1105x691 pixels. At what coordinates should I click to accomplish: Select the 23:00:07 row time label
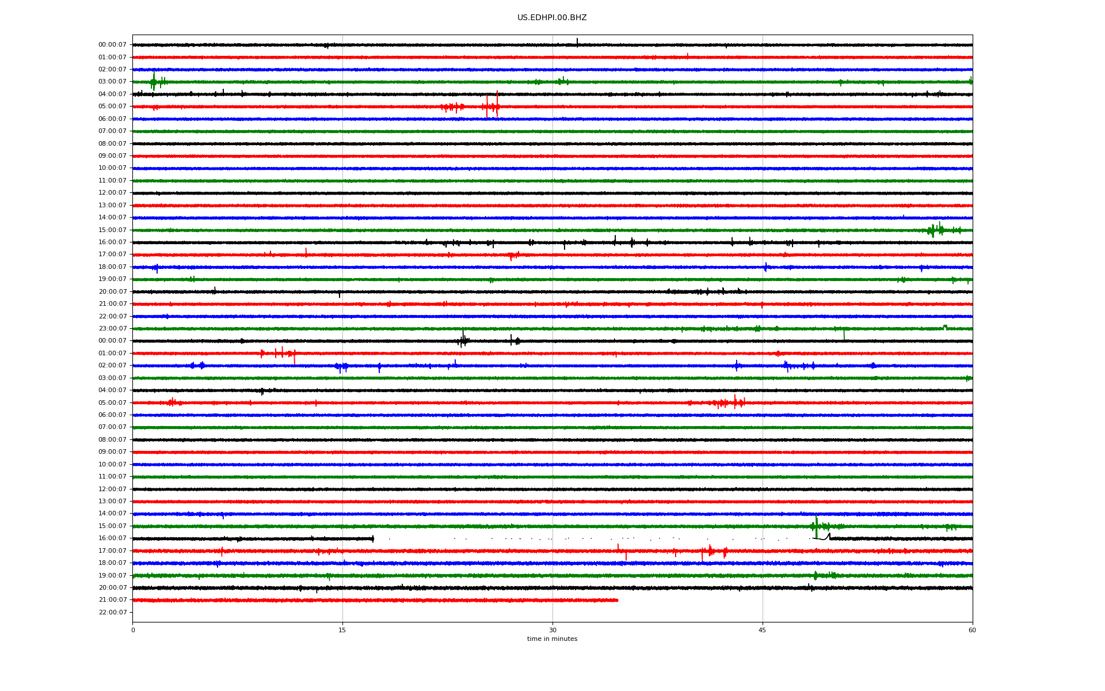112,329
